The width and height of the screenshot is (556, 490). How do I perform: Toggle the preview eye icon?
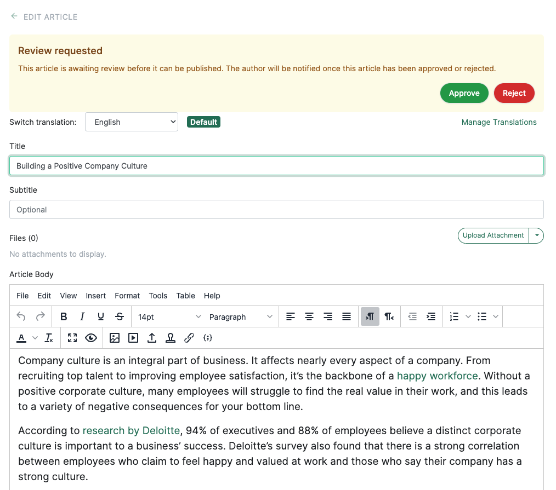coord(91,338)
